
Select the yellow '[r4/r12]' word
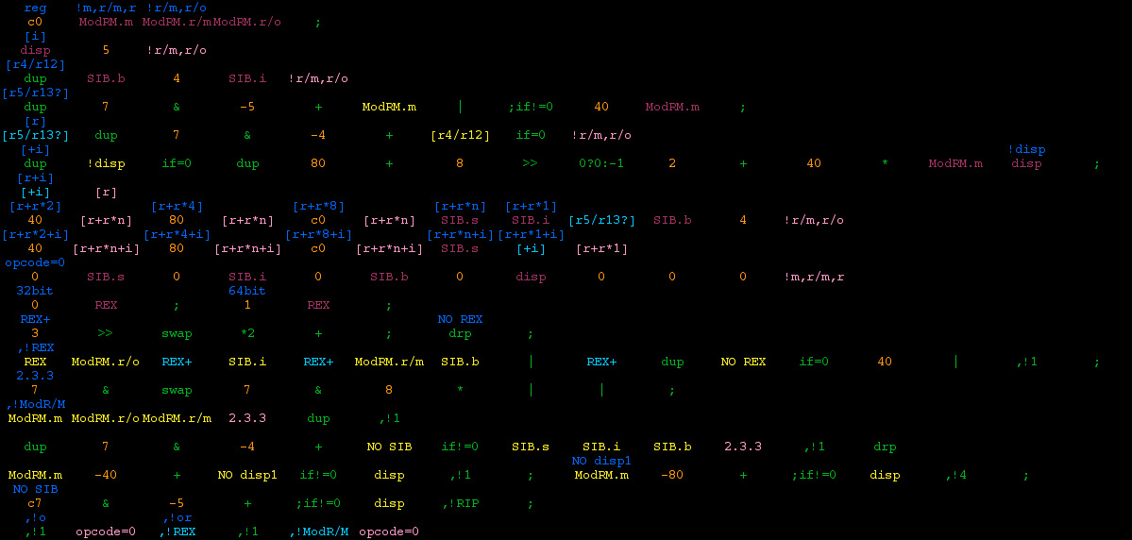(x=460, y=135)
